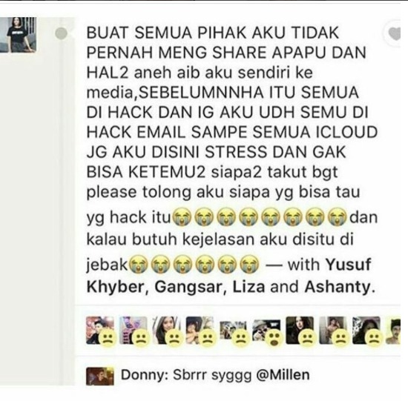This screenshot has width=408, height=401.
Task: Click the @Millen mention in comment
Action: pyautogui.click(x=283, y=375)
